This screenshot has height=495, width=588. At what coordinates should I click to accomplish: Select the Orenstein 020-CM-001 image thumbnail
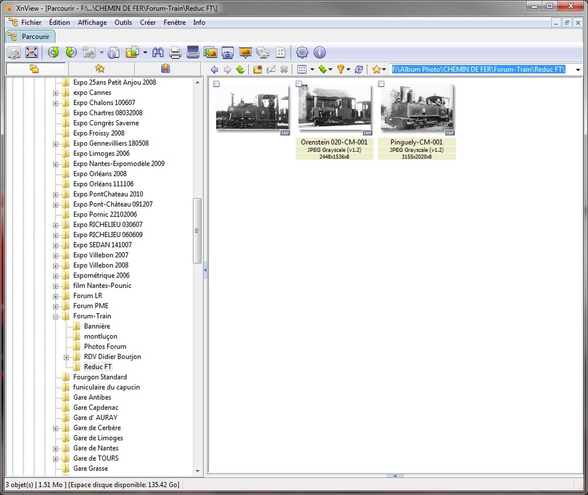pyautogui.click(x=334, y=107)
